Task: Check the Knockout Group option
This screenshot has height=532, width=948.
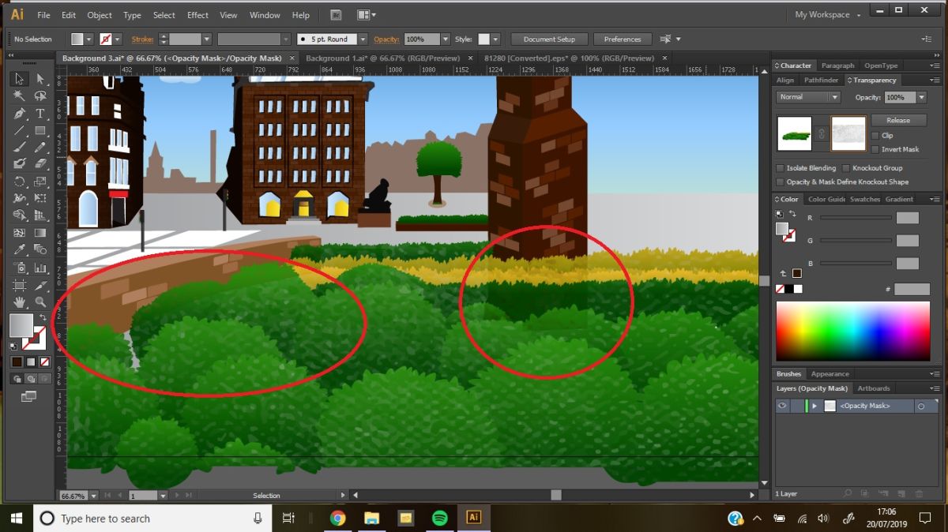Action: (846, 168)
